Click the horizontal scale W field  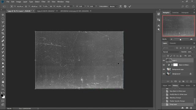[x=45, y=6]
